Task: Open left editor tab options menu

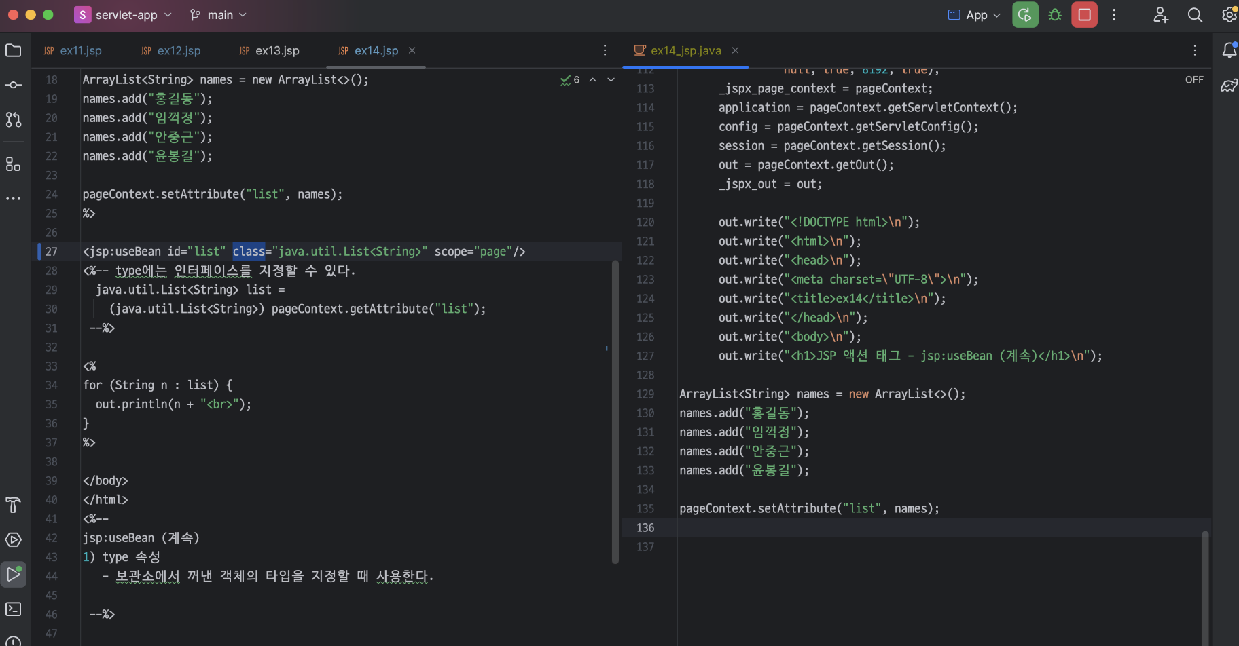Action: [x=605, y=50]
